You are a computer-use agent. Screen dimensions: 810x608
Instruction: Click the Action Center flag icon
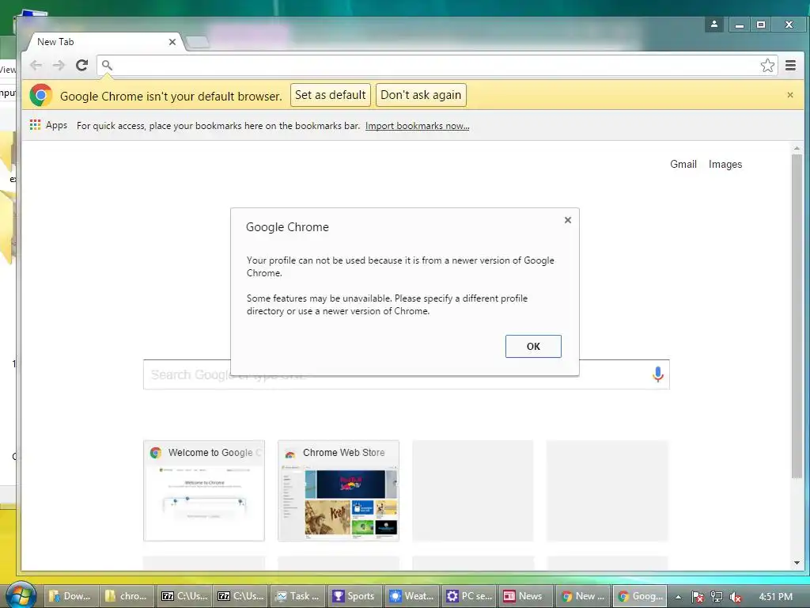pos(698,597)
